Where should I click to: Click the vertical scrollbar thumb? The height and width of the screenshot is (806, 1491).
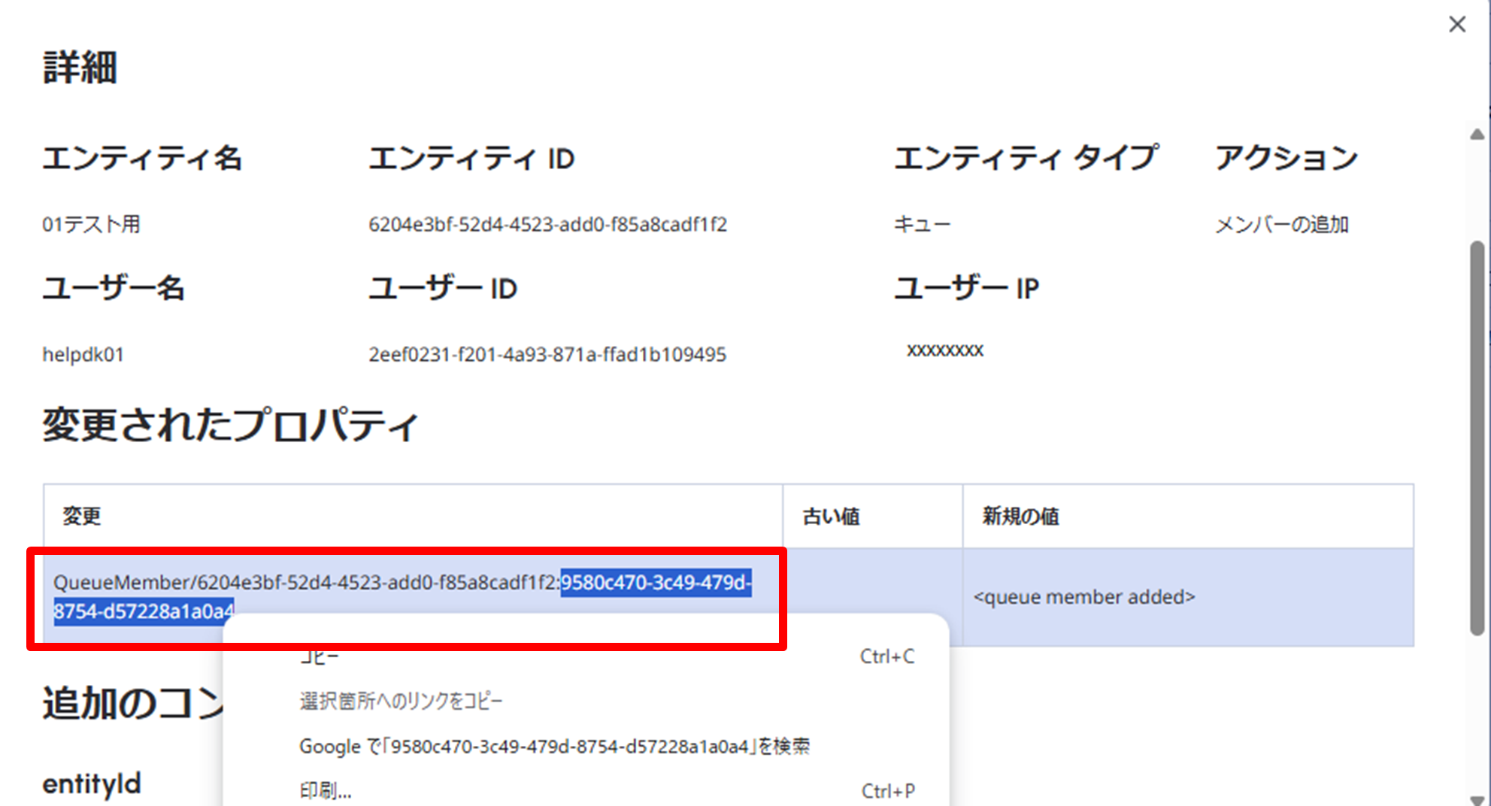(1477, 436)
